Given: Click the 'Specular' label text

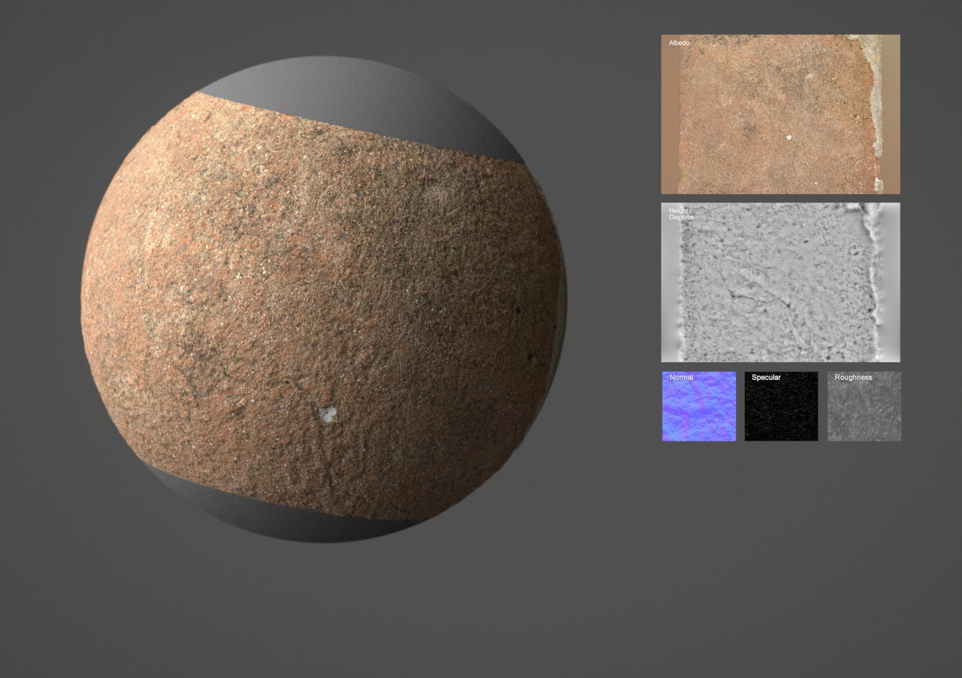Looking at the screenshot, I should click(x=766, y=377).
